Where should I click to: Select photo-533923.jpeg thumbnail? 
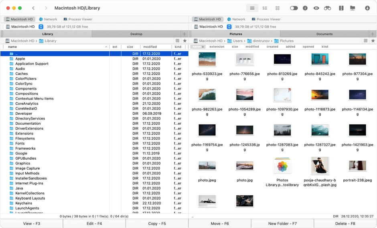207,59
